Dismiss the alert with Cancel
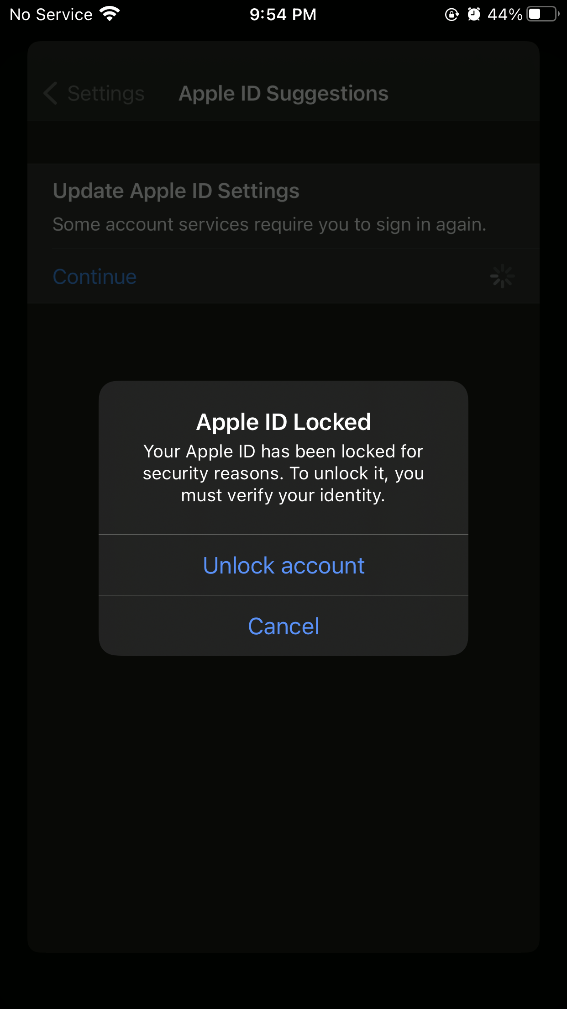The image size is (567, 1009). tap(283, 626)
